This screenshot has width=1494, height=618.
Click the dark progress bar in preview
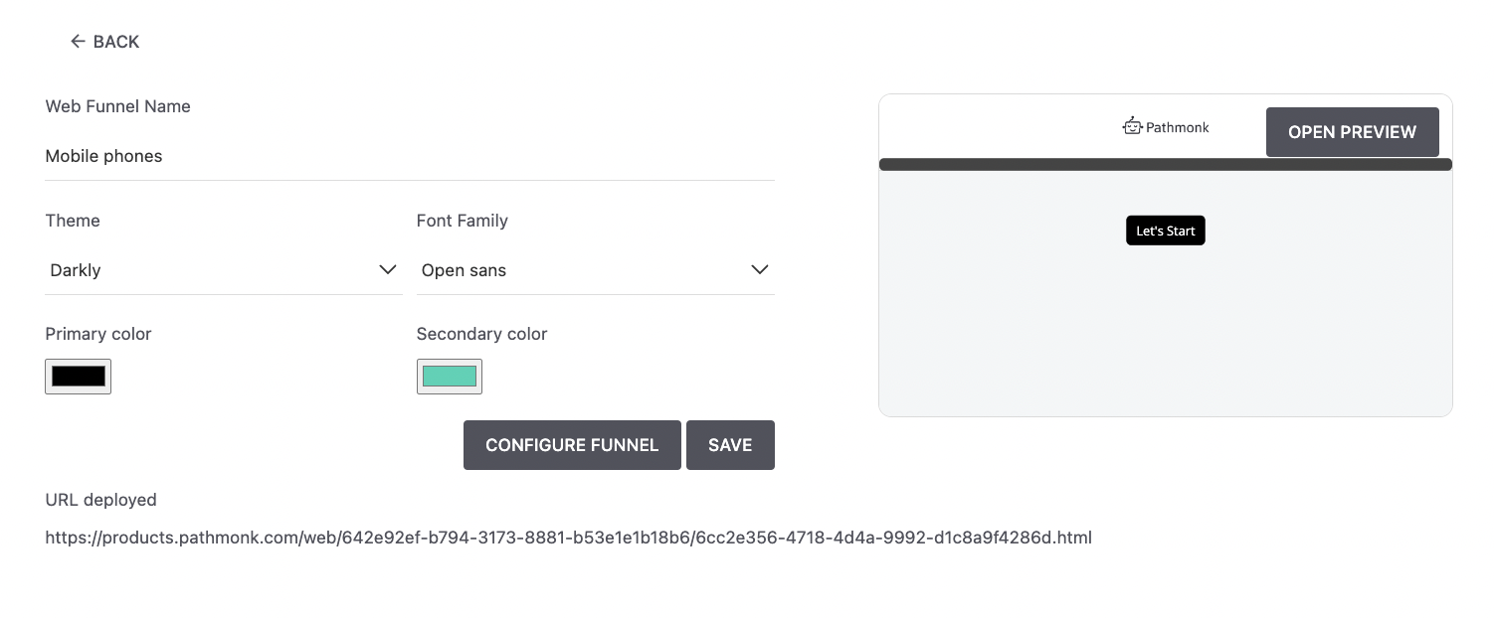tap(1165, 164)
